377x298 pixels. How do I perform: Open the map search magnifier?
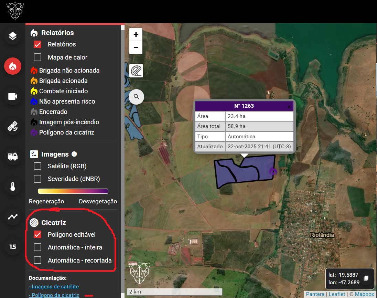pos(137,97)
